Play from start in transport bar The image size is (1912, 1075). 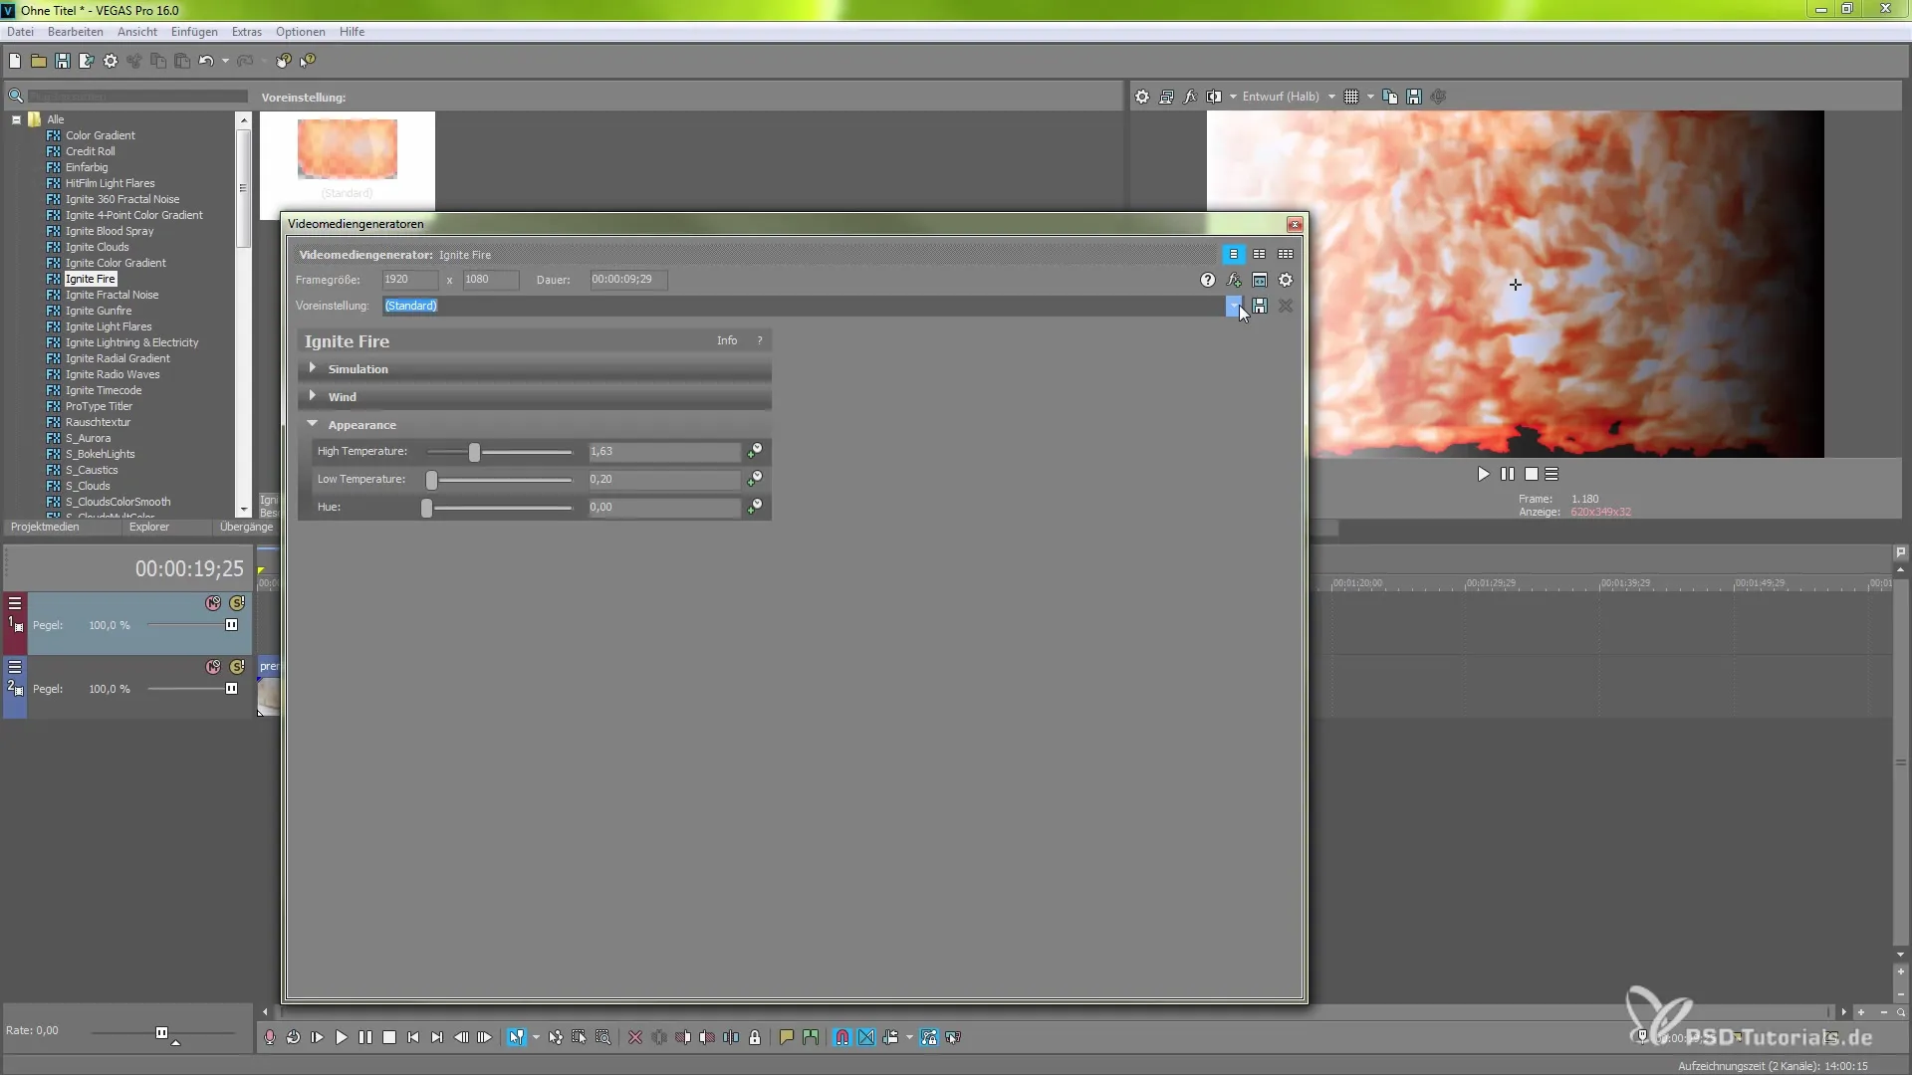coord(317,1037)
